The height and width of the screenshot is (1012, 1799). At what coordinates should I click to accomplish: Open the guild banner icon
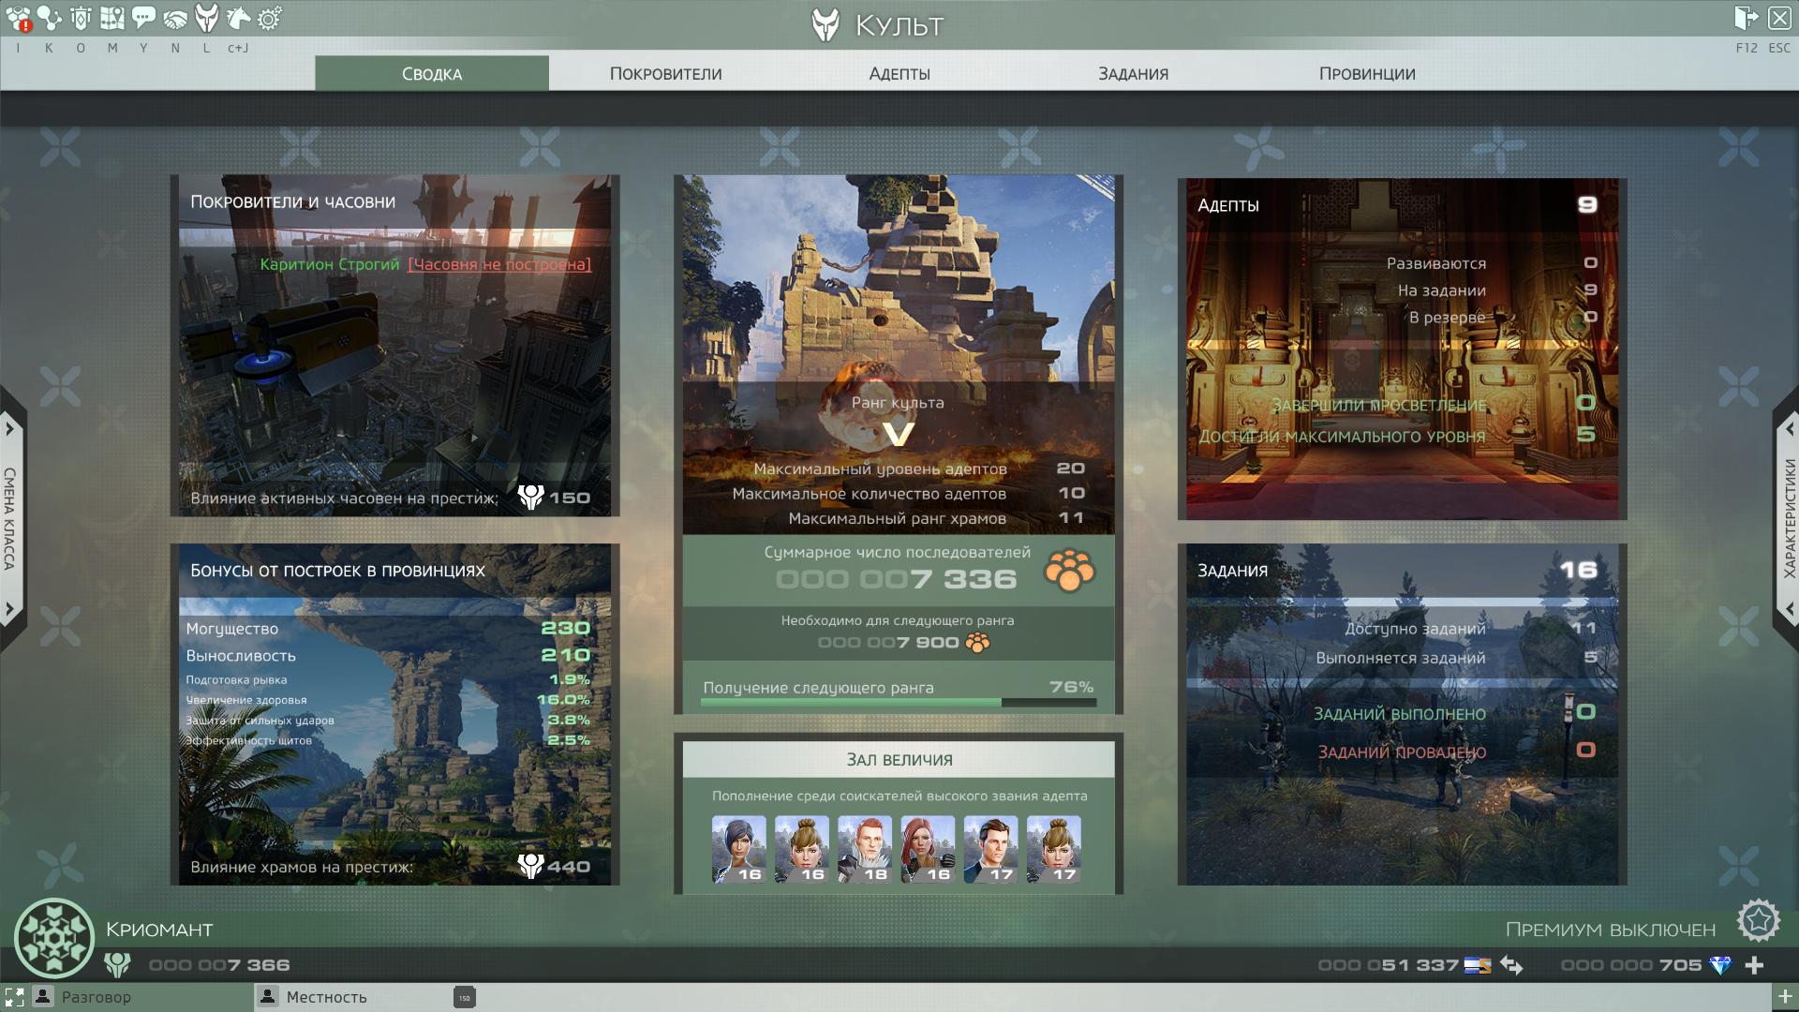tap(81, 18)
